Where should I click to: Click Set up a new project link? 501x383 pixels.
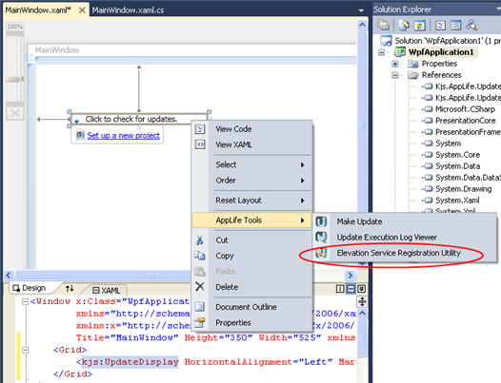(x=123, y=136)
